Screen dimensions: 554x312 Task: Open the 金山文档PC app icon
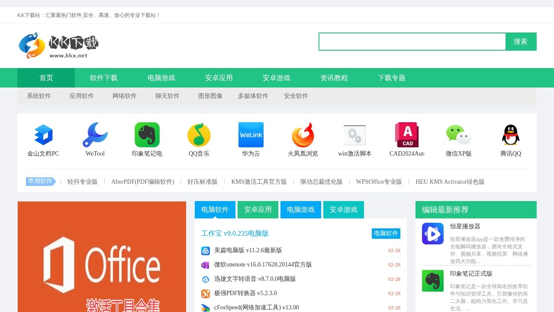point(43,134)
